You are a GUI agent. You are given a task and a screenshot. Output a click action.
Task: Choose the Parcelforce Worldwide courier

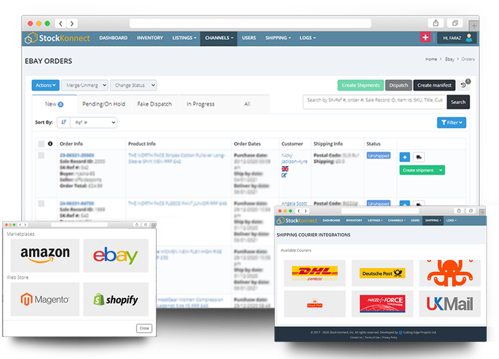click(x=382, y=304)
